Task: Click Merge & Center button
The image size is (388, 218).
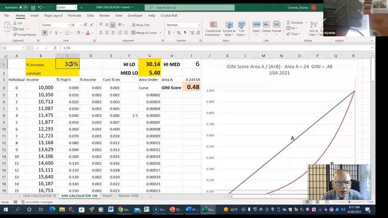Action: pos(144,33)
